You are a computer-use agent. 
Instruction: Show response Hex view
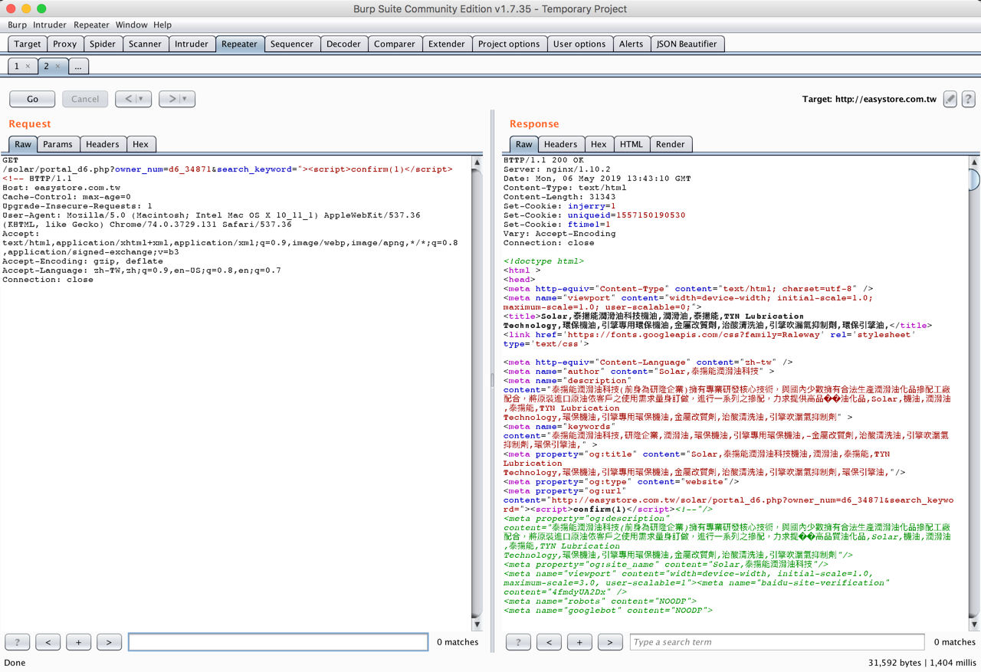pos(599,144)
